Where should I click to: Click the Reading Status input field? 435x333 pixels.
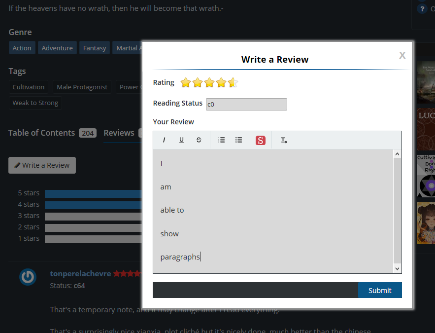(246, 104)
